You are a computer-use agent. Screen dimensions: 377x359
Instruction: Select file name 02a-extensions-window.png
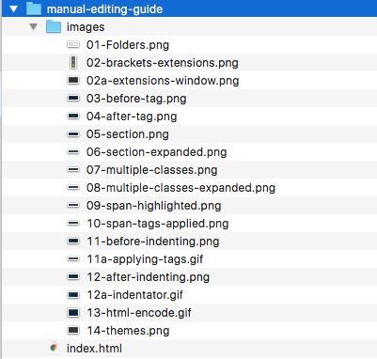[163, 81]
